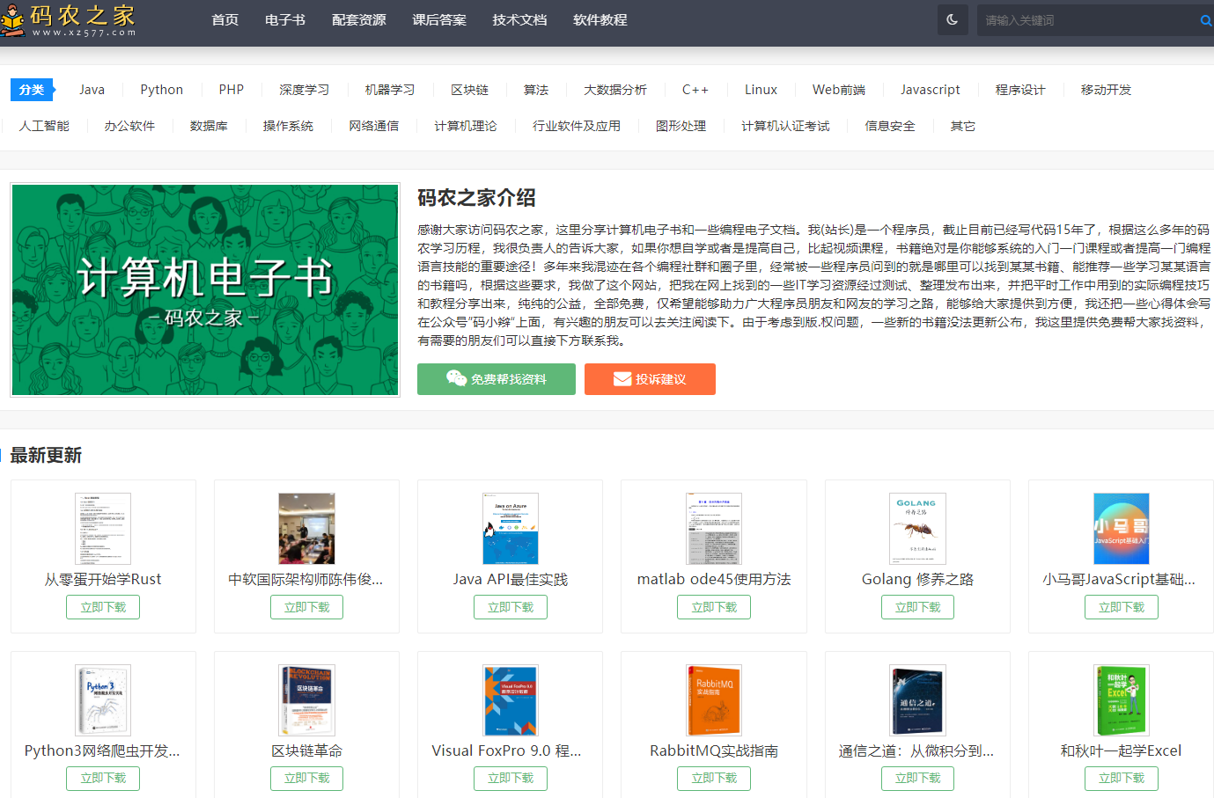Image resolution: width=1214 pixels, height=798 pixels.
Task: Open the 计算机认证考试 category
Action: click(x=785, y=126)
